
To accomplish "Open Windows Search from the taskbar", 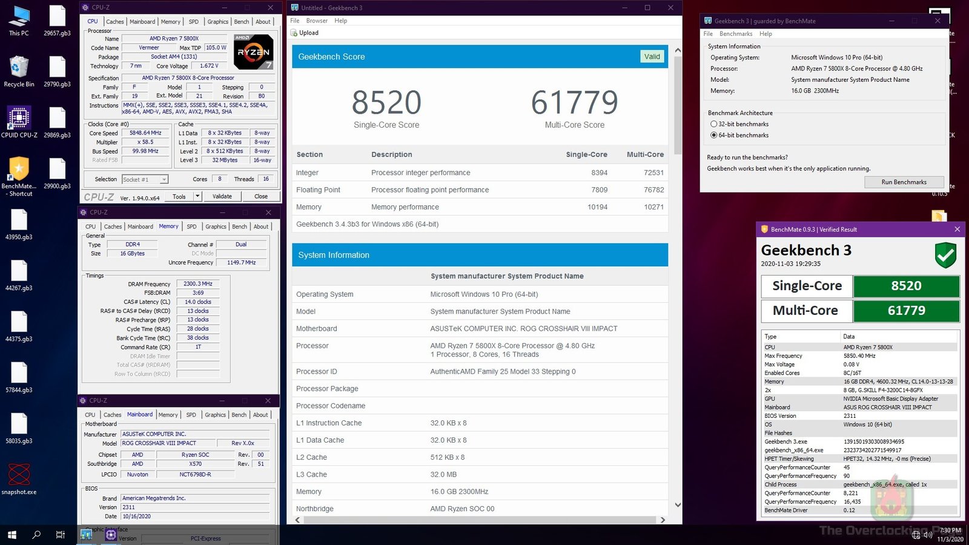I will click(36, 535).
